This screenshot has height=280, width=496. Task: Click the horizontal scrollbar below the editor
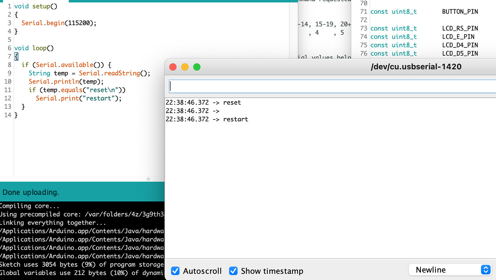(148, 179)
